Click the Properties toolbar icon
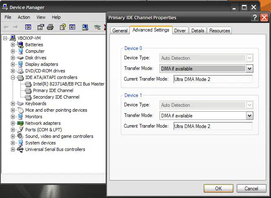 (41, 27)
